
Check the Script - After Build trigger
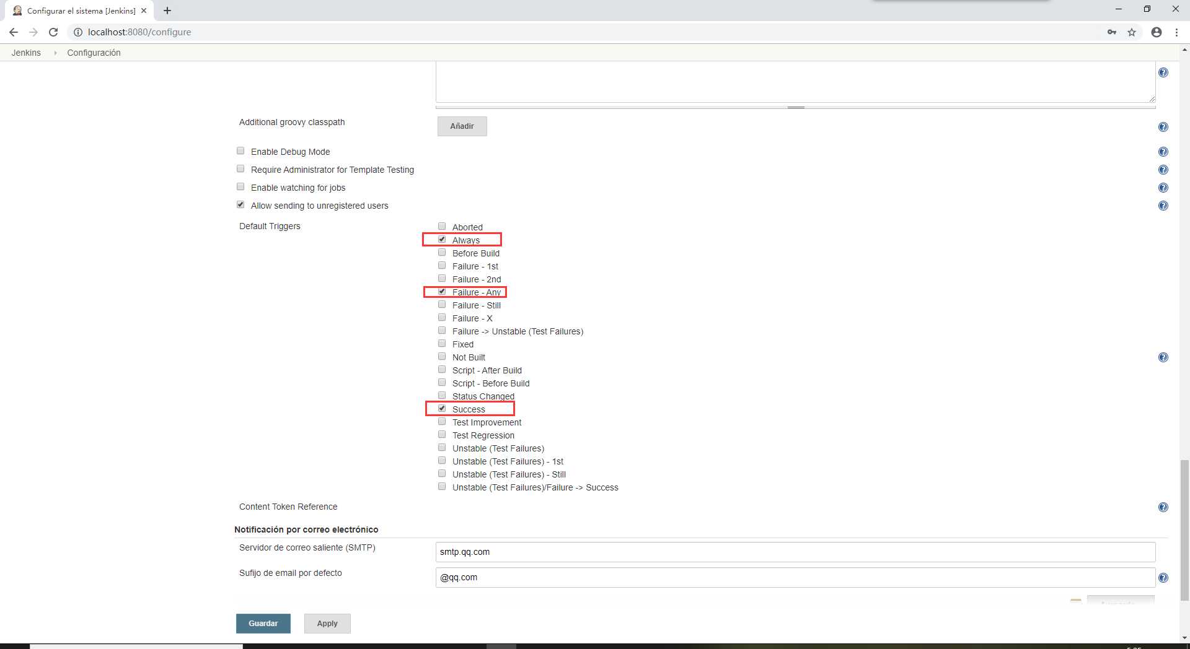[442, 369]
